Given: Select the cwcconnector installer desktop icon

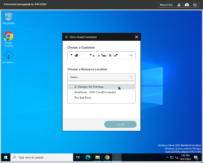Looking at the screenshot, I should pos(9,57).
